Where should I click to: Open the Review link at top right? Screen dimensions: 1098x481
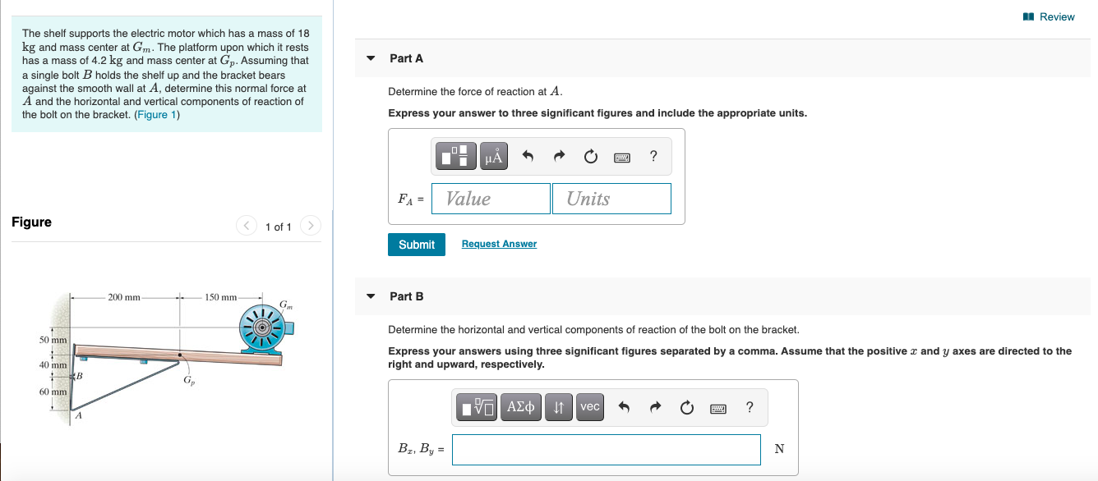(x=1050, y=16)
